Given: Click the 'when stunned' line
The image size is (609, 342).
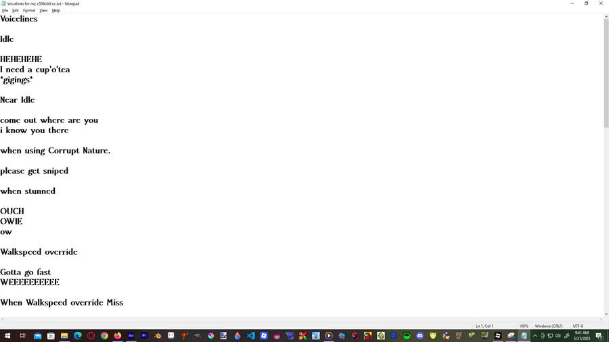Looking at the screenshot, I should tap(28, 191).
